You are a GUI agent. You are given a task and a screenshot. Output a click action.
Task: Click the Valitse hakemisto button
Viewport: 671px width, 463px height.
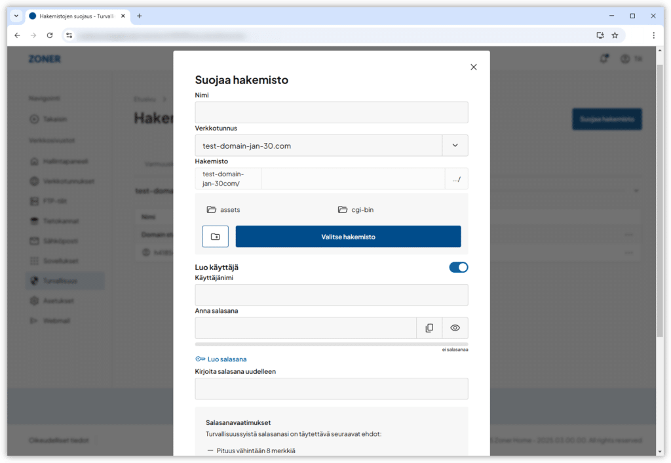pos(348,237)
